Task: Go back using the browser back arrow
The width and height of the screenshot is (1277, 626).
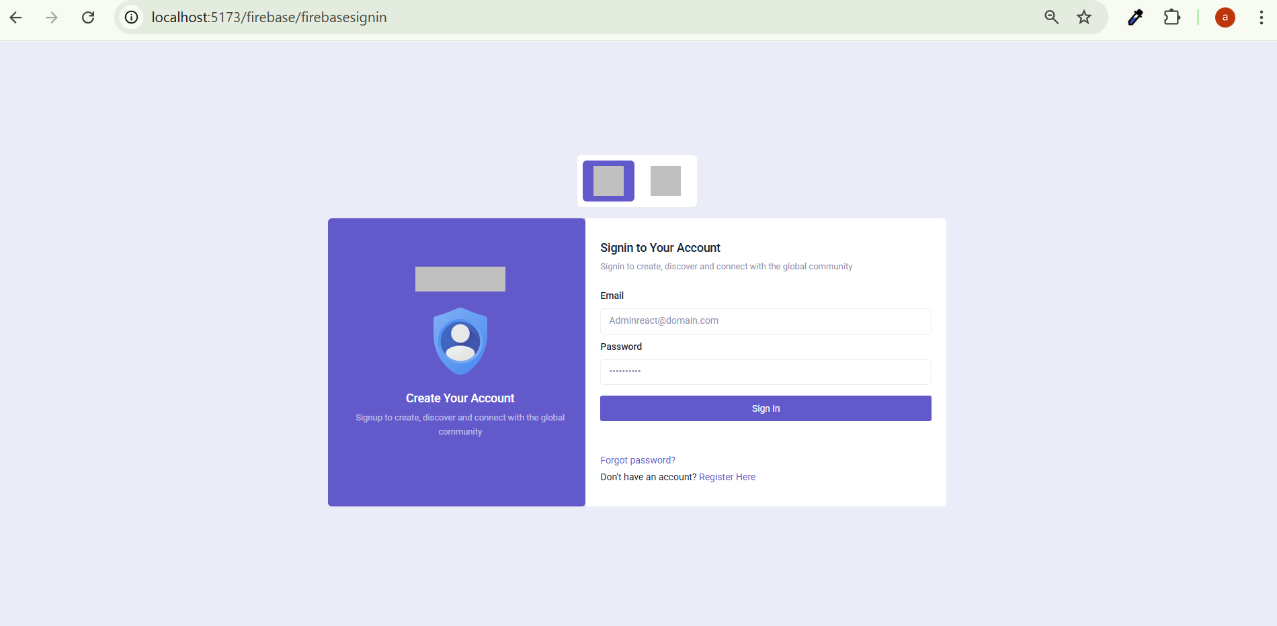Action: (16, 17)
